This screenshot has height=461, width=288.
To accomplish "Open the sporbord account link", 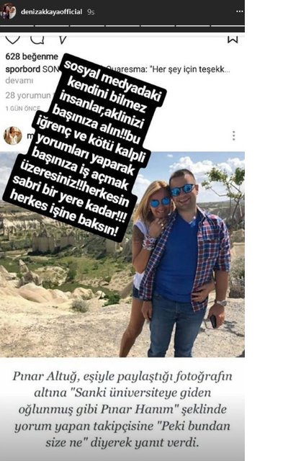I will click(22, 69).
